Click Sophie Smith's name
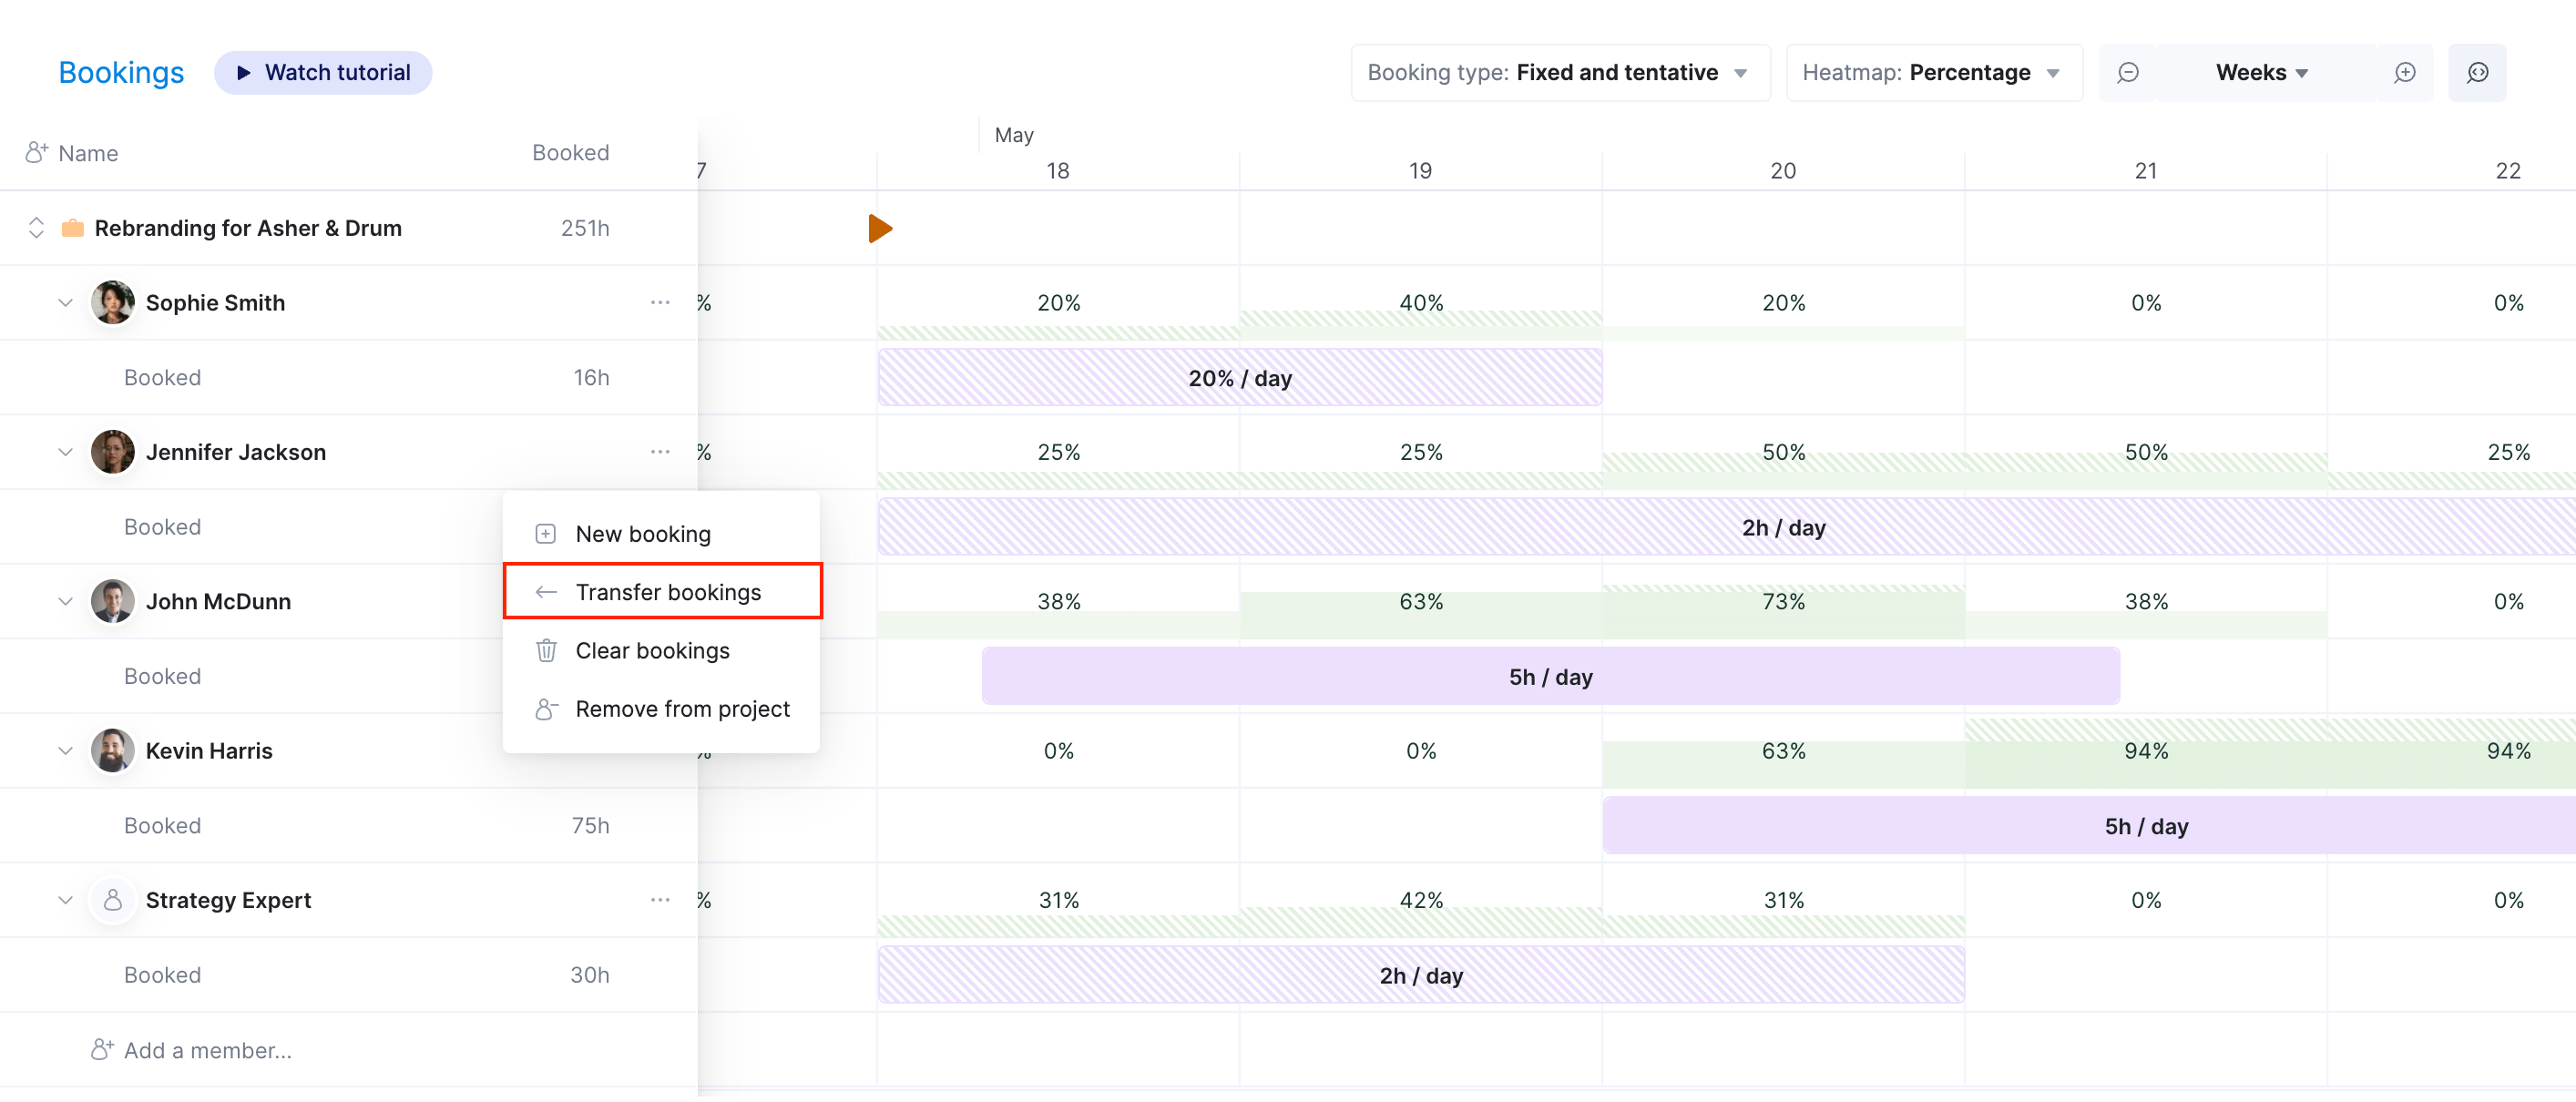The image size is (2576, 1102). pyautogui.click(x=215, y=303)
